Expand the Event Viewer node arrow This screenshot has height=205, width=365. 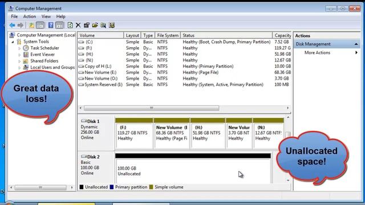[x=19, y=55]
